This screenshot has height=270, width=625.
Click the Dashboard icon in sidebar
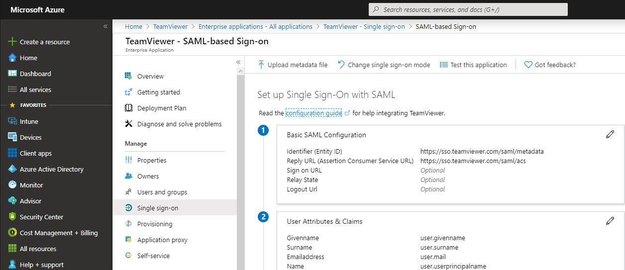point(12,74)
